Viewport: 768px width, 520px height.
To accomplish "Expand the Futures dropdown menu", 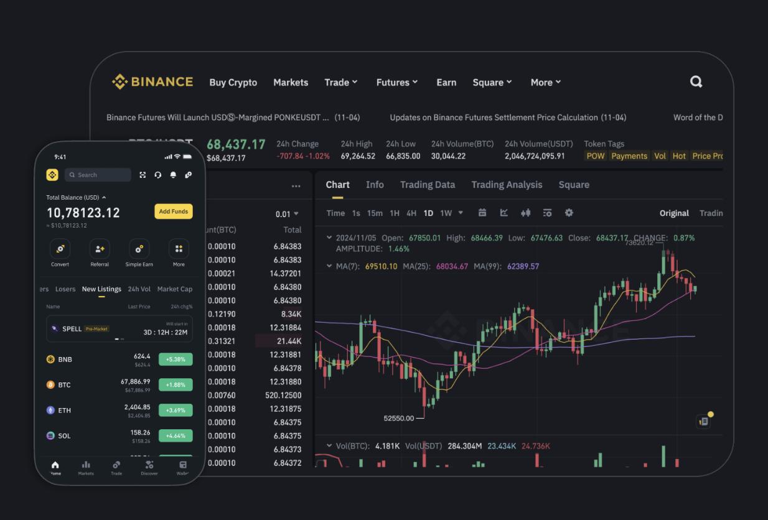I will click(396, 82).
